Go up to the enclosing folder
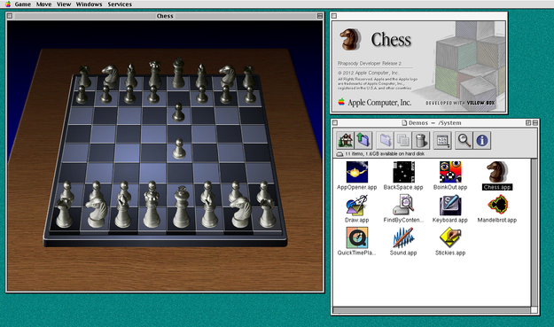The height and width of the screenshot is (327, 554). [x=363, y=140]
